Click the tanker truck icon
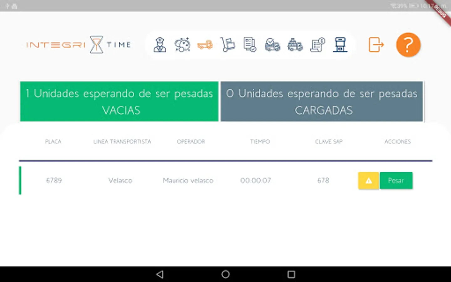 click(x=295, y=45)
